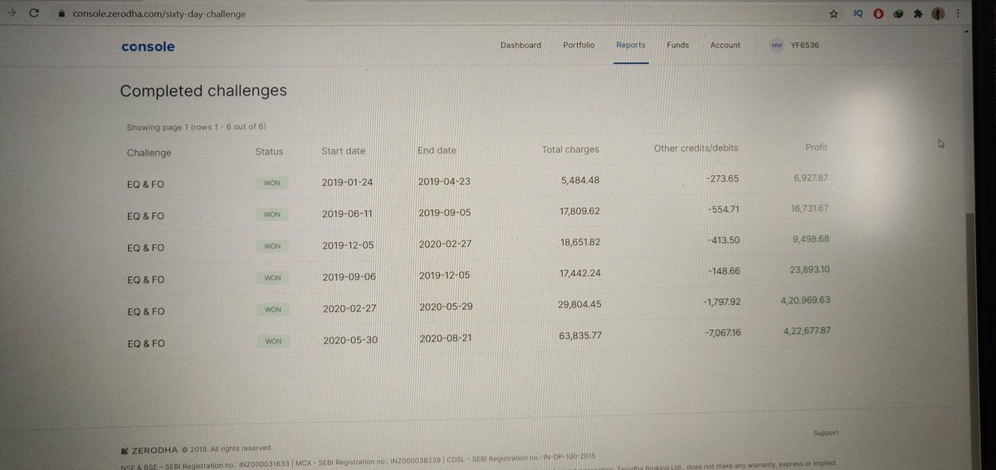The image size is (996, 470).
Task: Click total charges 5,484.48
Action: tap(580, 181)
